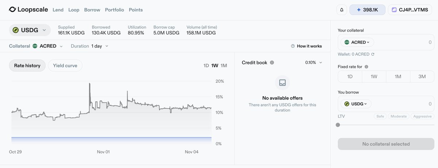The height and width of the screenshot is (168, 438).
Task: Click the empty offers inbox icon
Action: pos(282,83)
